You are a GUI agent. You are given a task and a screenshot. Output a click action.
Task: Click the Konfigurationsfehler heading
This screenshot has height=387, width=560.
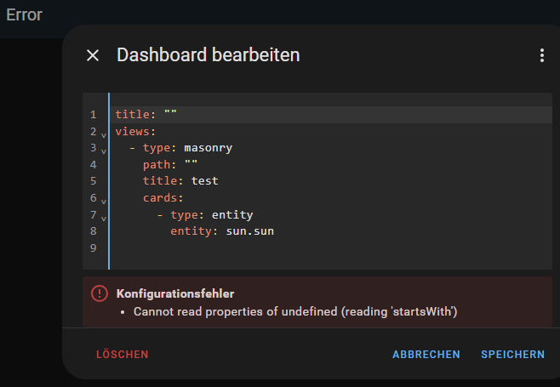pyautogui.click(x=174, y=293)
